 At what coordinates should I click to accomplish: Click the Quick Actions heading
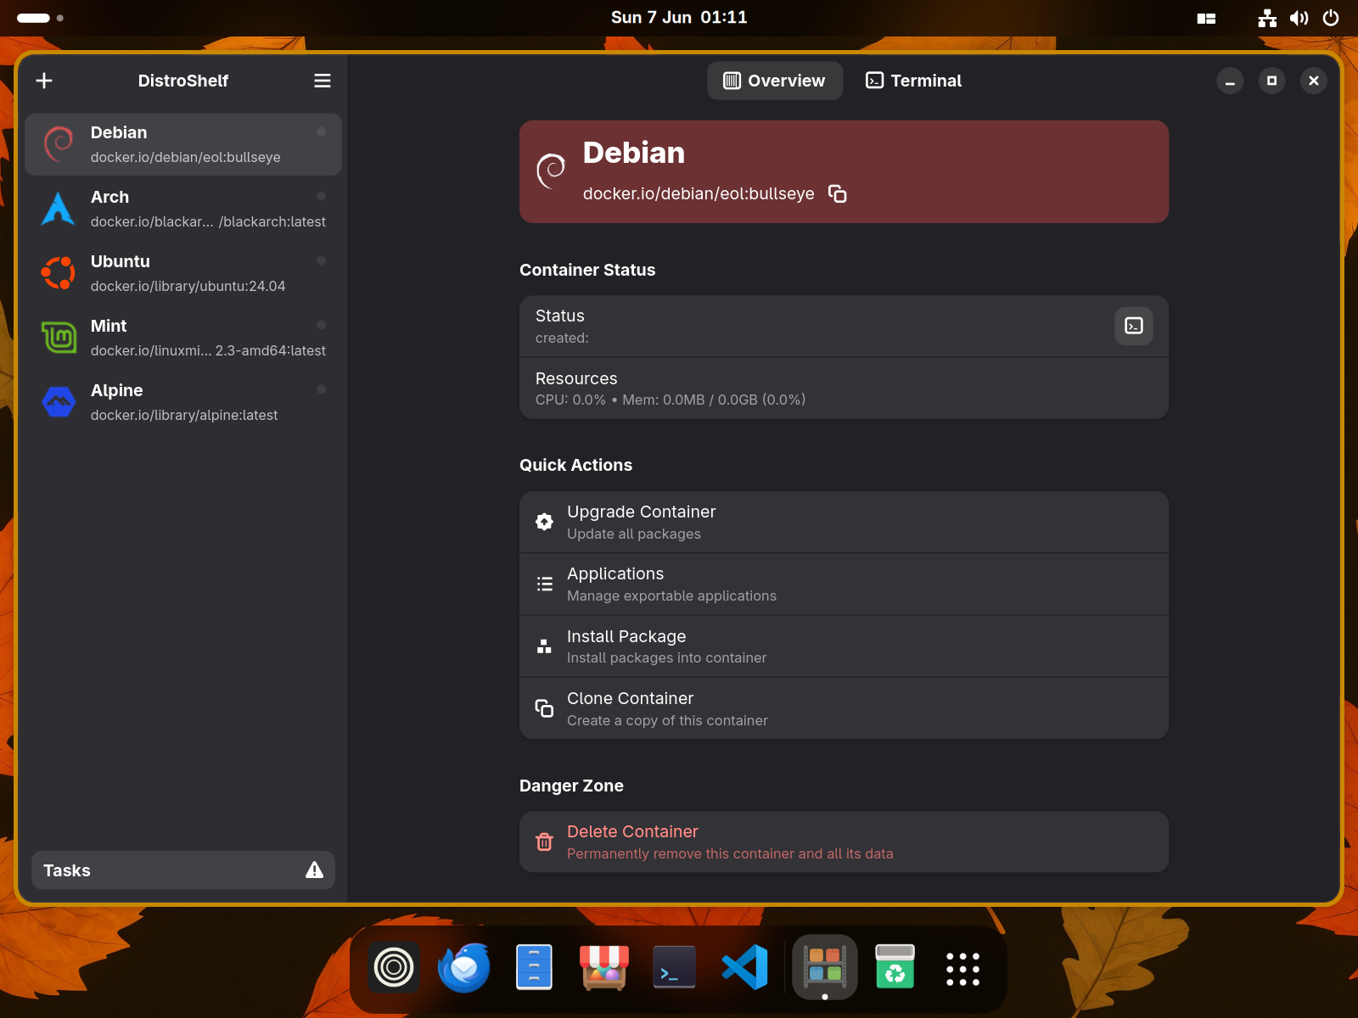click(575, 465)
